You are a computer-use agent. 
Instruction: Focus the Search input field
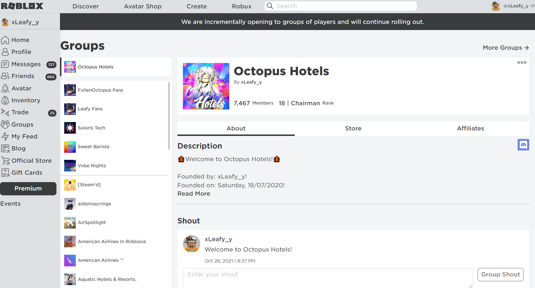tap(341, 6)
